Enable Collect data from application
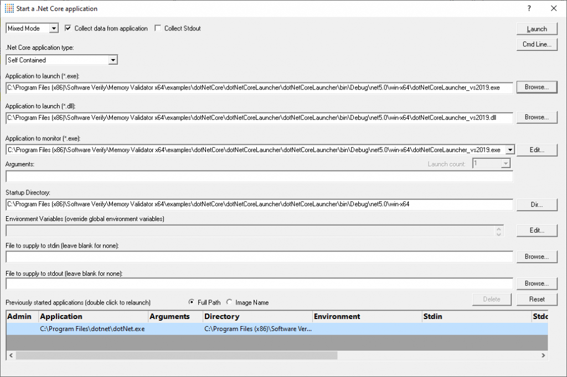The image size is (567, 377). [68, 28]
